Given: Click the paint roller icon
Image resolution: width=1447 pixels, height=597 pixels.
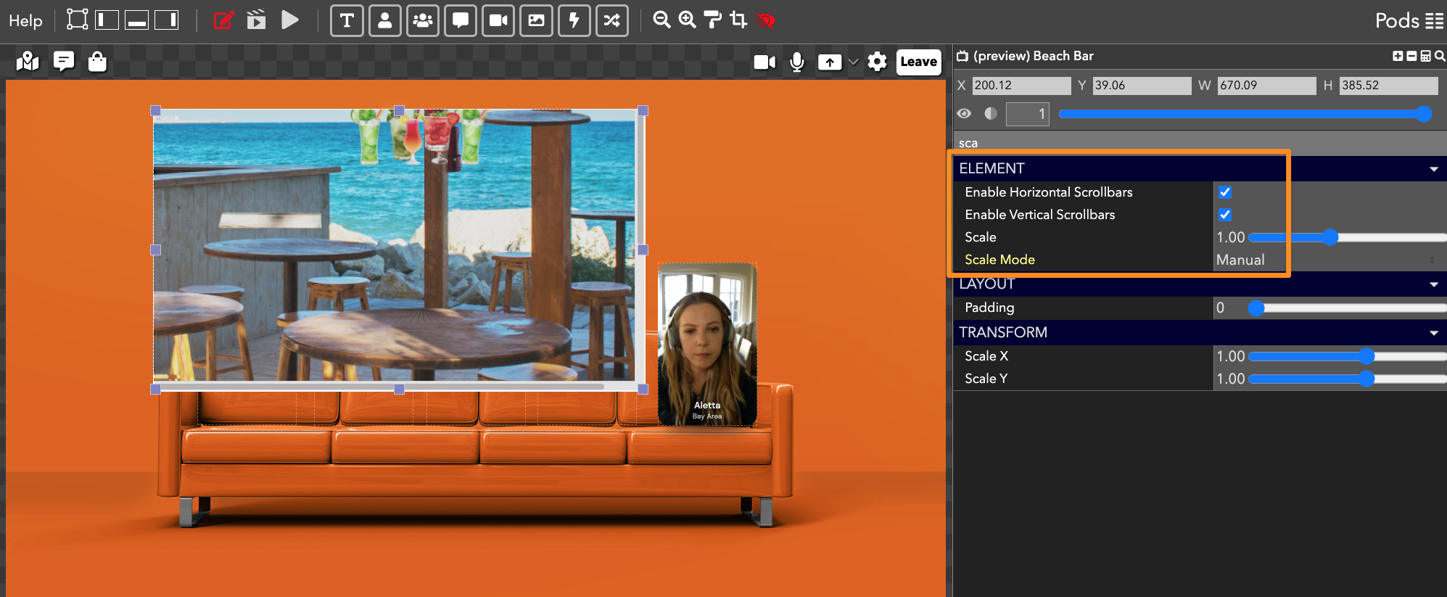Looking at the screenshot, I should pyautogui.click(x=713, y=20).
